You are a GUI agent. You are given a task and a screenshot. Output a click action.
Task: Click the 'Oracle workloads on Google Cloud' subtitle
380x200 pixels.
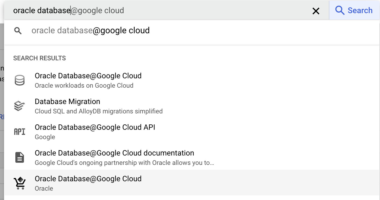pos(84,86)
